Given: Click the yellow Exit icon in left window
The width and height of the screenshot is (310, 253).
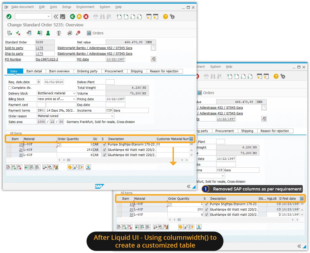Looking at the screenshot, I should (x=79, y=17).
